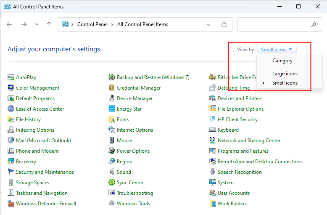Click the File History icon
The width and height of the screenshot is (327, 215).
pyautogui.click(x=11, y=119)
